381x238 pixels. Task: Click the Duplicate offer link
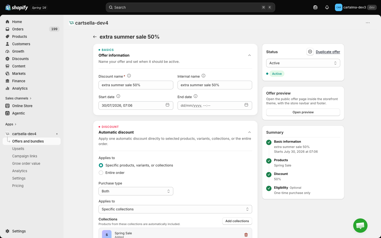328,52
